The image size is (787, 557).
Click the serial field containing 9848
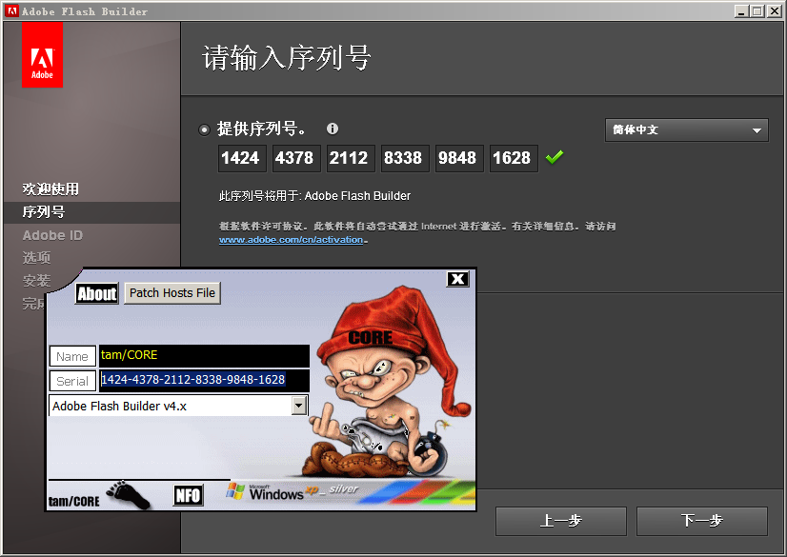458,158
